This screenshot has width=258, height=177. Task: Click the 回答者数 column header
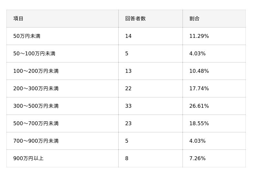(135, 19)
